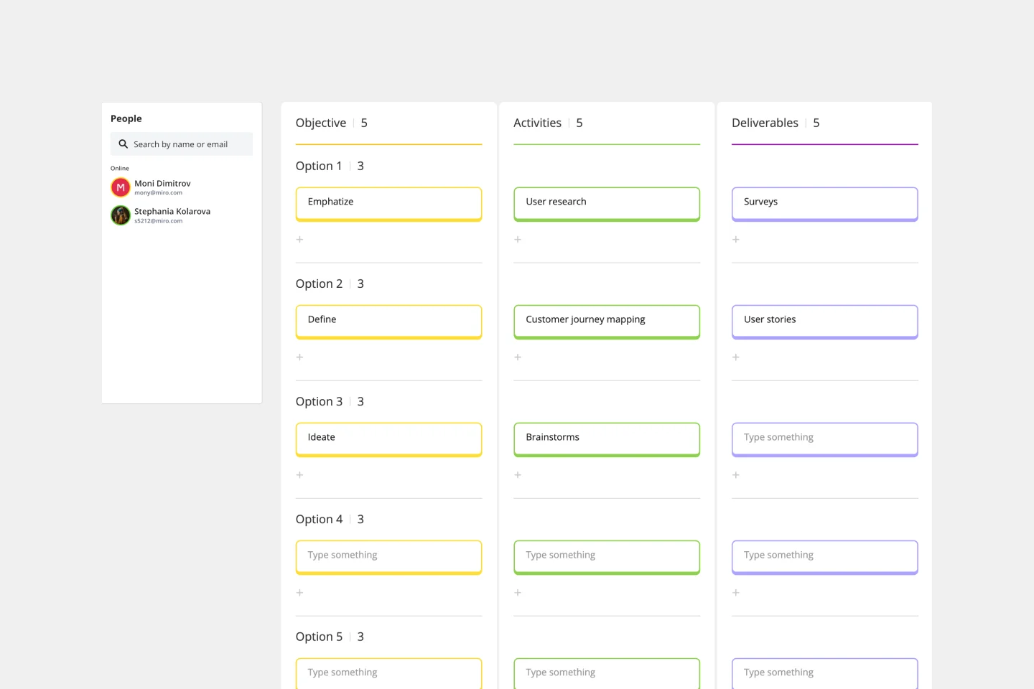The image size is (1034, 689).
Task: Open the Surveys card
Action: click(825, 205)
